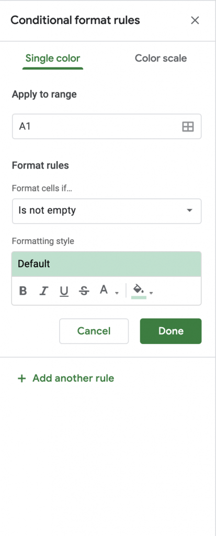Toggle bold formatting style

click(23, 291)
